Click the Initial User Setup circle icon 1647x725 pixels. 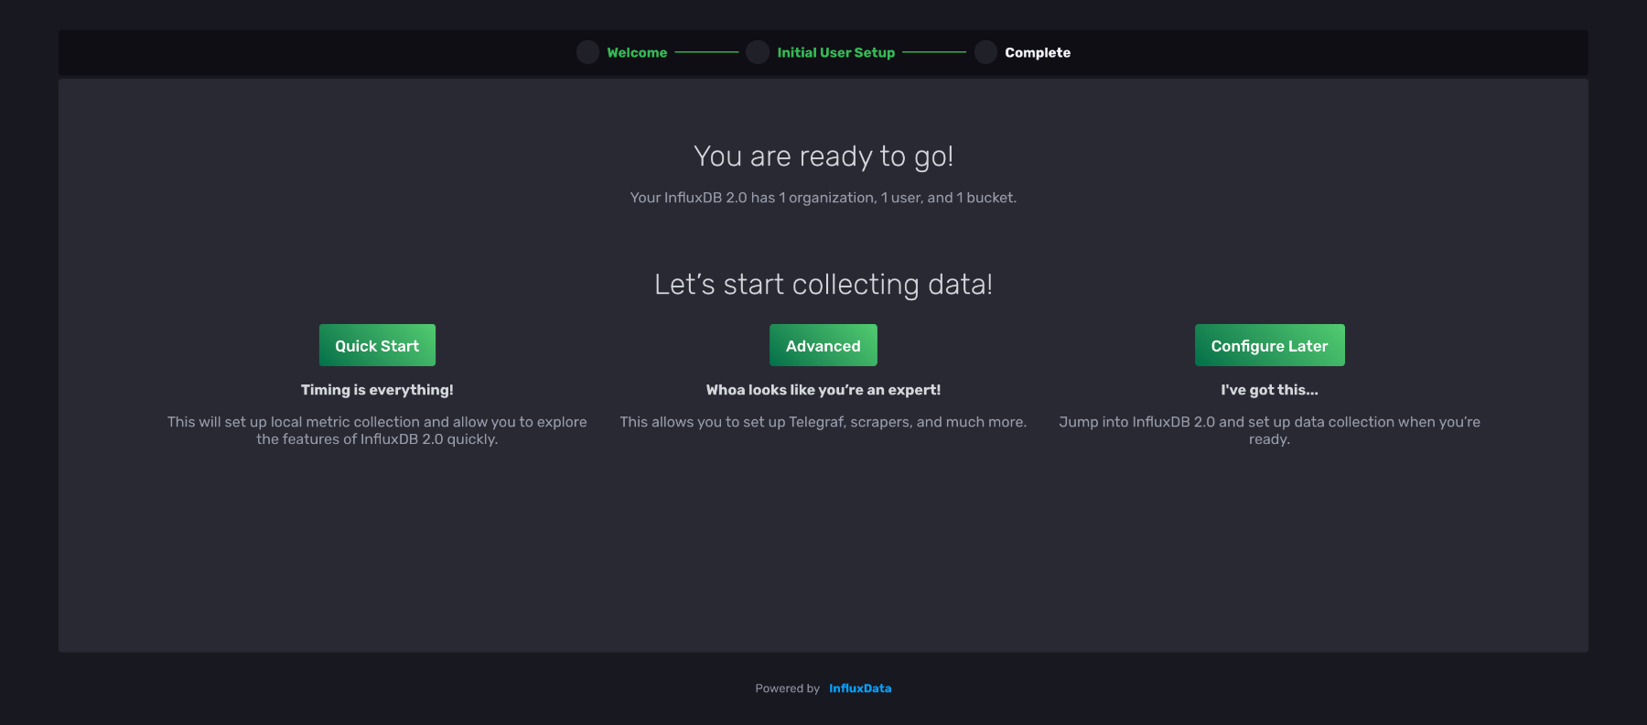pos(757,52)
